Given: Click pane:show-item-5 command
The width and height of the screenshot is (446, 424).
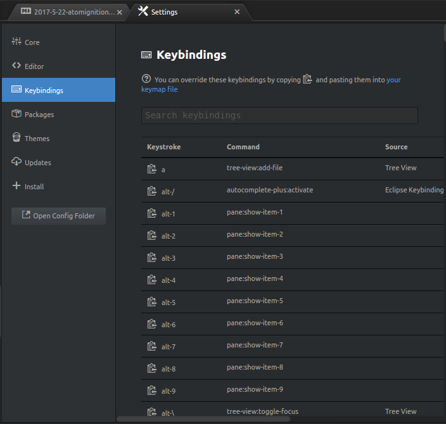Looking at the screenshot, I should (x=255, y=301).
